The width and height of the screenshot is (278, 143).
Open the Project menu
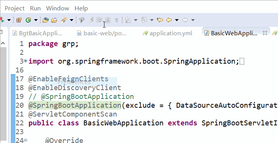point(15,8)
